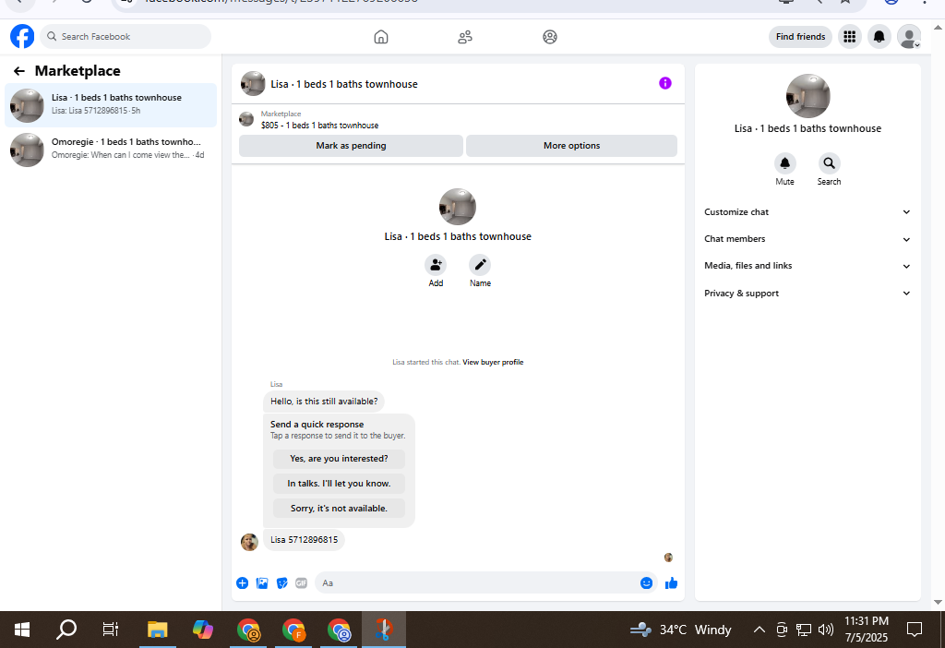The image size is (945, 648).
Task: Click the Lisa 5712896815 message bubble
Action: pos(304,539)
